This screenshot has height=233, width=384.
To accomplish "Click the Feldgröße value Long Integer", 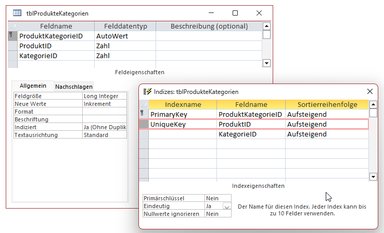I will (105, 96).
